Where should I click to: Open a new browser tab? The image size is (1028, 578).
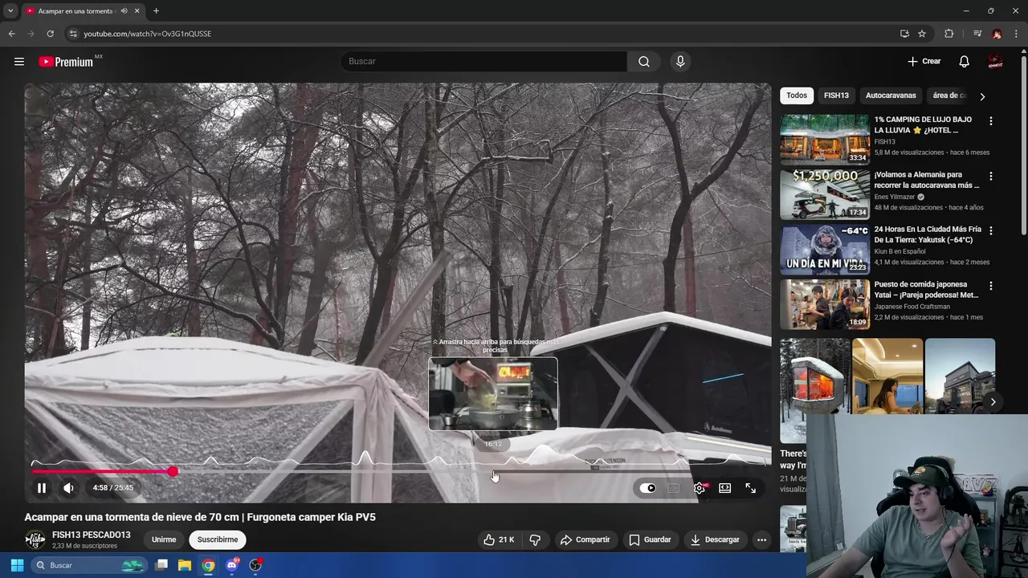pyautogui.click(x=156, y=11)
